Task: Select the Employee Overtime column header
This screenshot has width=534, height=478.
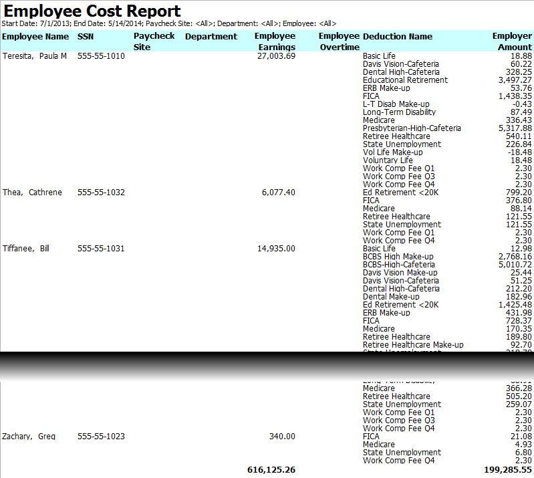Action: (340, 41)
